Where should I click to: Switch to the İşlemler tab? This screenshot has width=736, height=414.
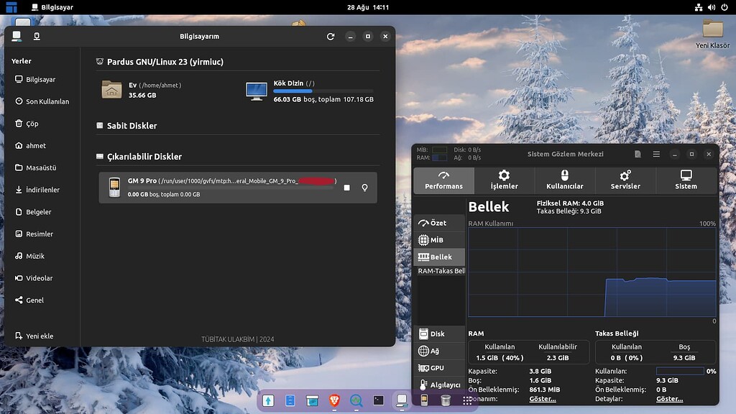tap(504, 180)
